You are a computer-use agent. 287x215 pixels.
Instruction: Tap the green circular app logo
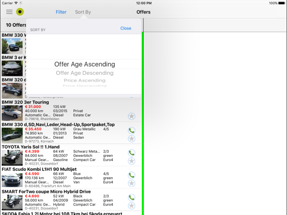pyautogui.click(x=20, y=12)
